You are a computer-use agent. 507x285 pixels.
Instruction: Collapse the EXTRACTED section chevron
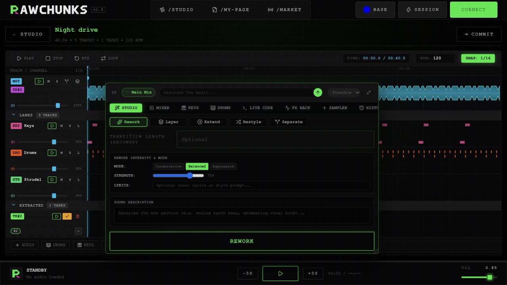pyautogui.click(x=13, y=205)
